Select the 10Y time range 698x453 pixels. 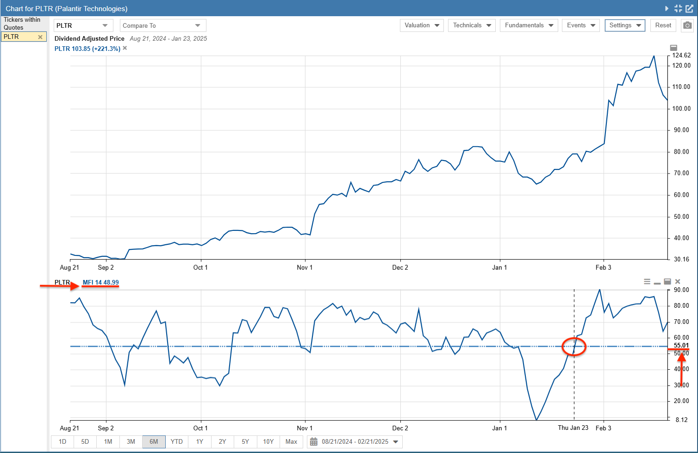pyautogui.click(x=268, y=442)
